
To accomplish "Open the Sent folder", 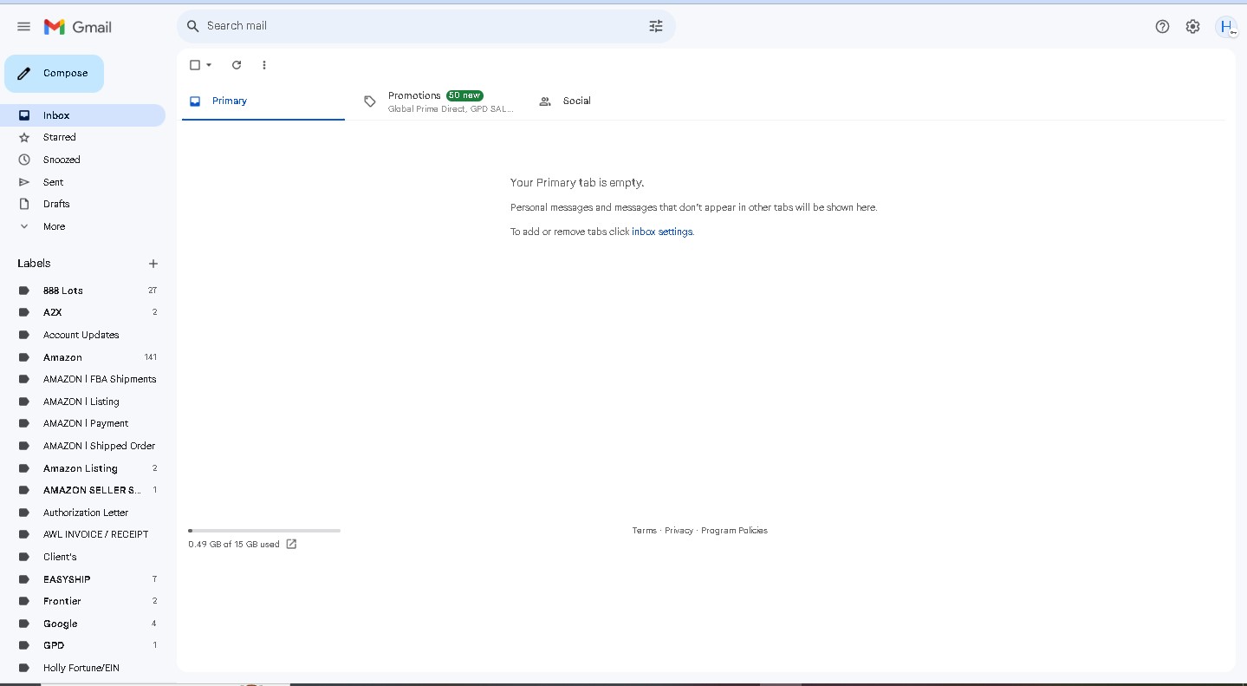I will (x=82, y=182).
